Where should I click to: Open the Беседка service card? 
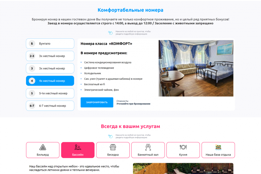click(x=113, y=150)
